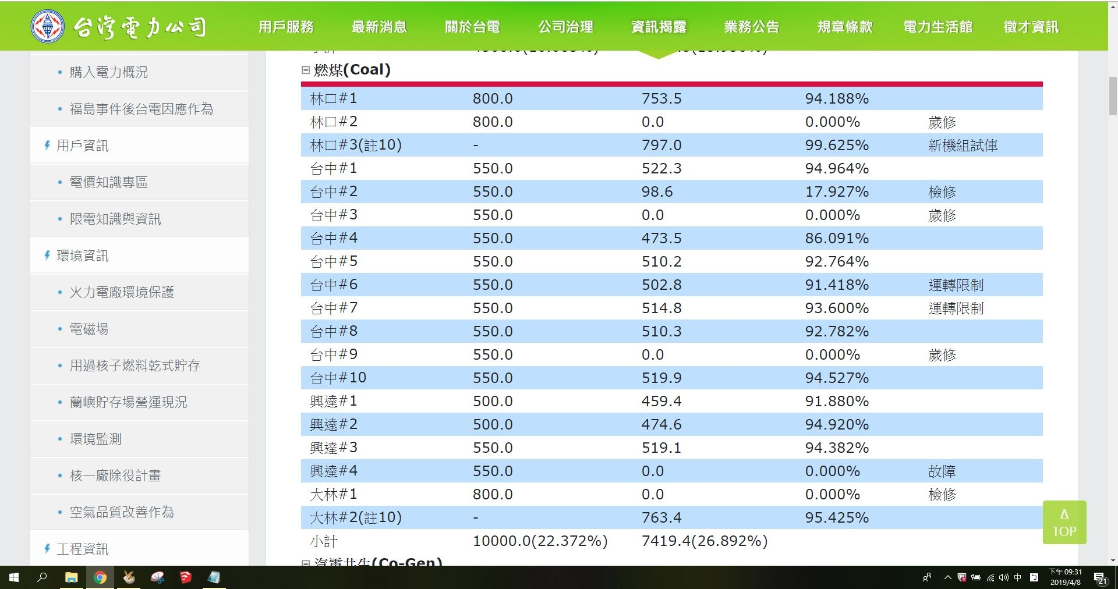Open 空氣品質改善作為 sidebar link
This screenshot has width=1118, height=589.
click(x=122, y=512)
